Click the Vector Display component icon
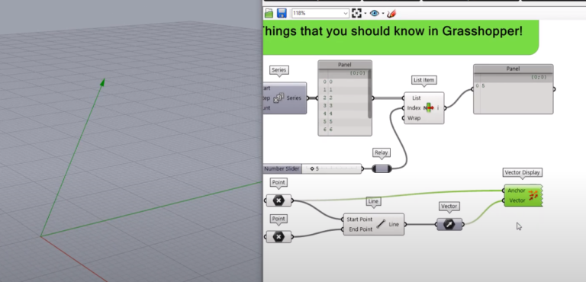586x282 pixels. [533, 195]
